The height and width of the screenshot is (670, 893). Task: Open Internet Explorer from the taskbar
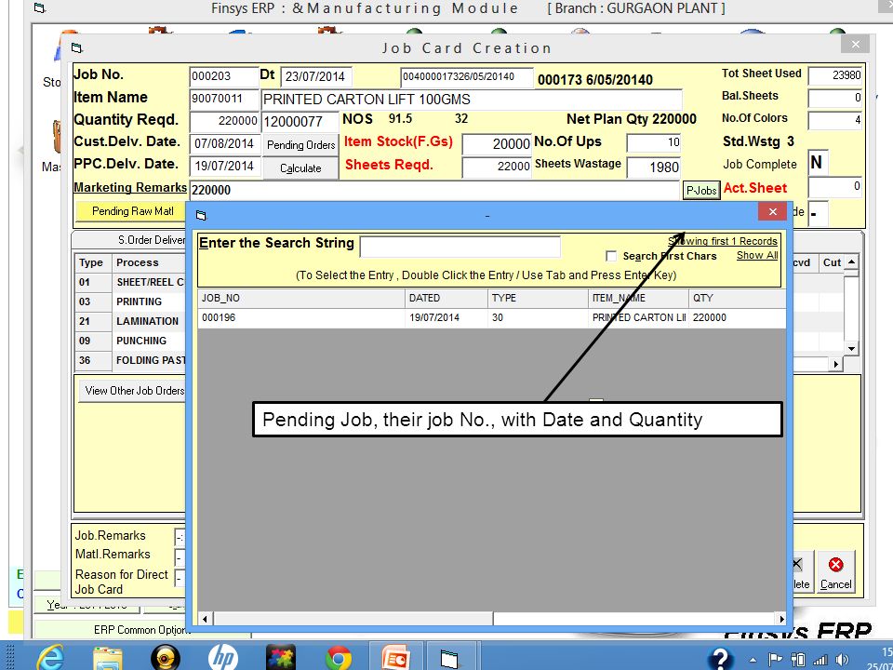(x=50, y=658)
